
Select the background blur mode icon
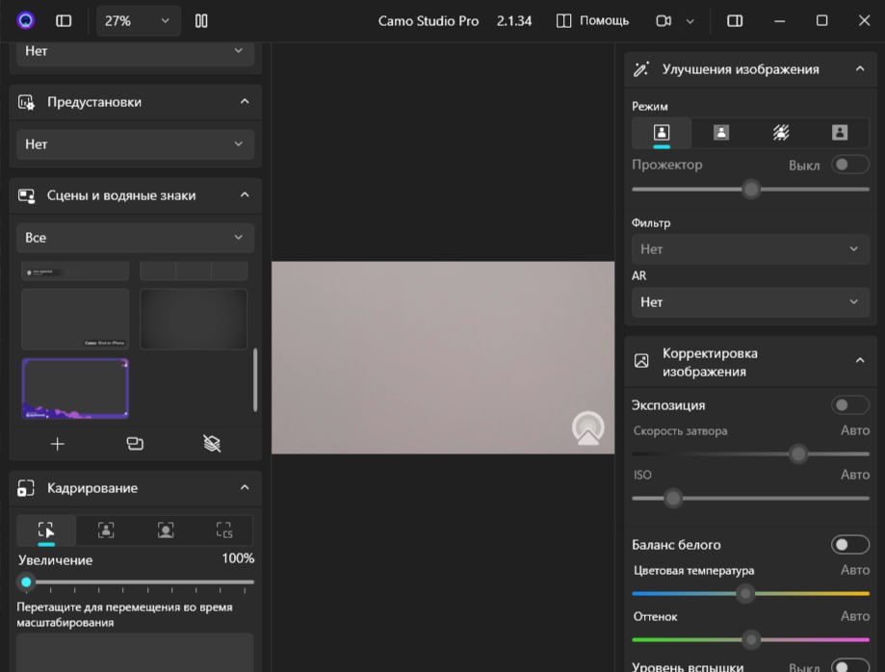tap(781, 133)
